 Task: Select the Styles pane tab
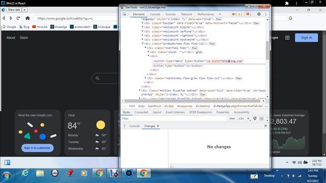(x=126, y=112)
